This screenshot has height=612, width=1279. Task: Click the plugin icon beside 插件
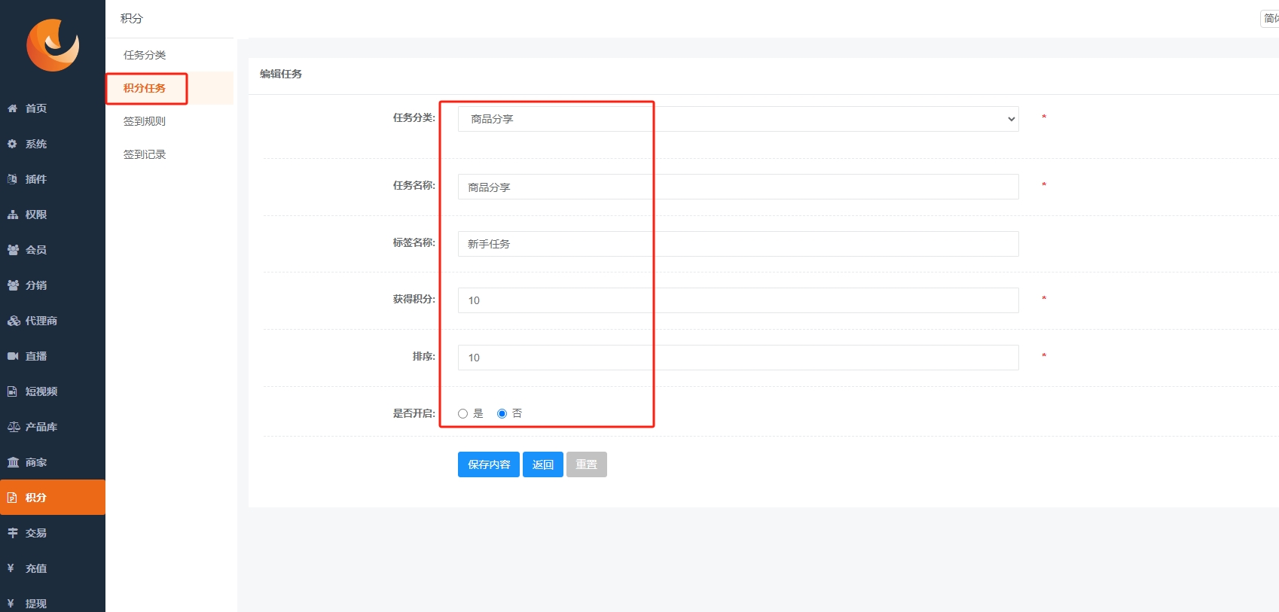[13, 179]
